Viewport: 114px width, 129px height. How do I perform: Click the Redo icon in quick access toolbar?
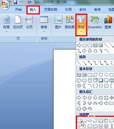pos(30,2)
